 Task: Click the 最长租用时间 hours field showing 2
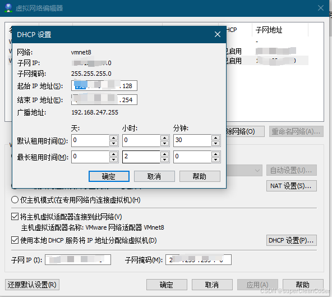pyautogui.click(x=141, y=157)
